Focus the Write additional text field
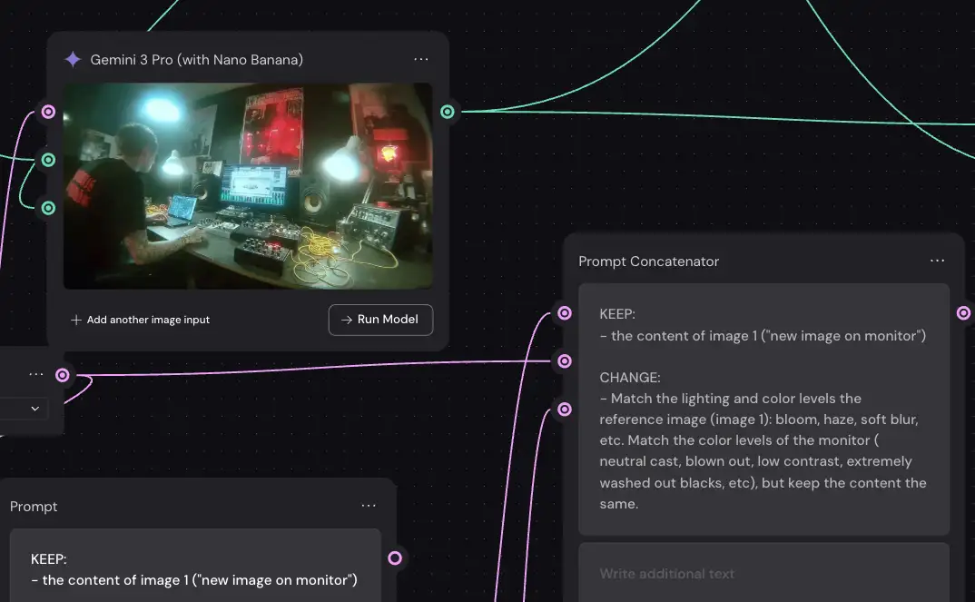Screen dimensions: 975x602 coord(763,574)
